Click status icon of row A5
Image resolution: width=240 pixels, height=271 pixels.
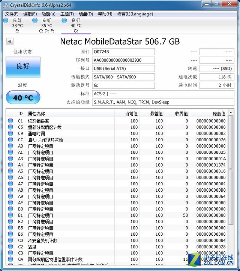(x=10, y=171)
